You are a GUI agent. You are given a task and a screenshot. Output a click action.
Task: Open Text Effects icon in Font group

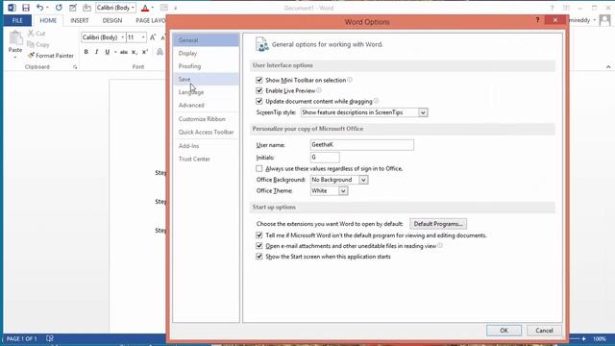[x=160, y=52]
